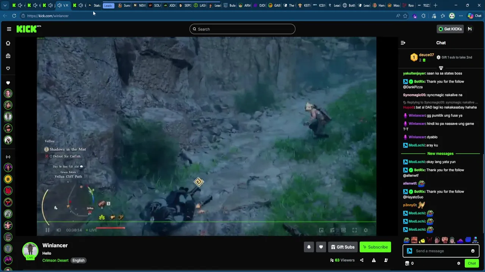Open the Kick hamburger menu

9,29
